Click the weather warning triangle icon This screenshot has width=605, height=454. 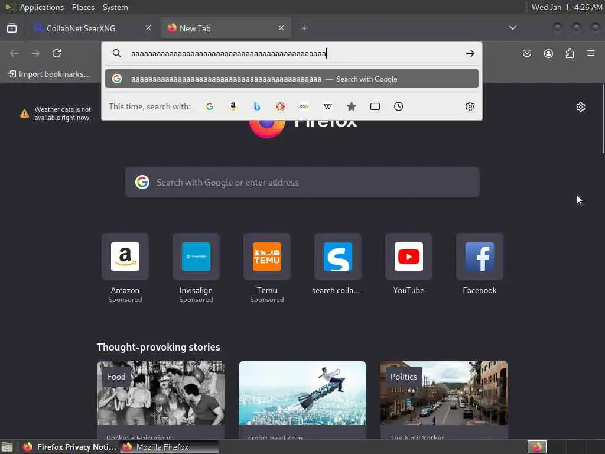click(x=24, y=113)
